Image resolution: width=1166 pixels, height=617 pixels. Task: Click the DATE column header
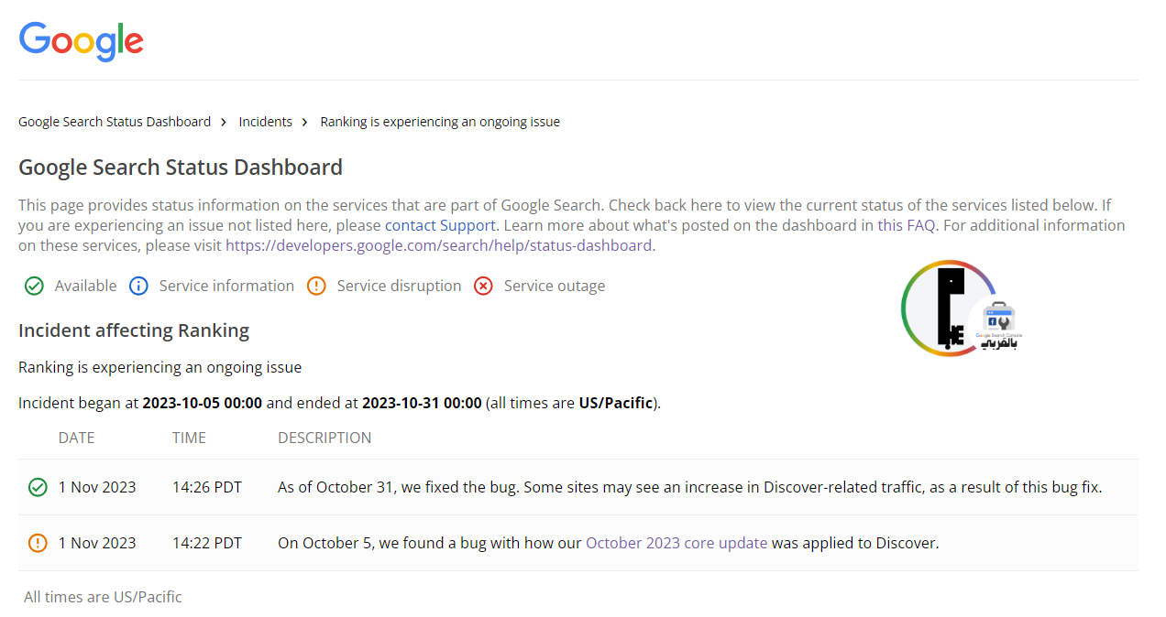[x=76, y=438]
